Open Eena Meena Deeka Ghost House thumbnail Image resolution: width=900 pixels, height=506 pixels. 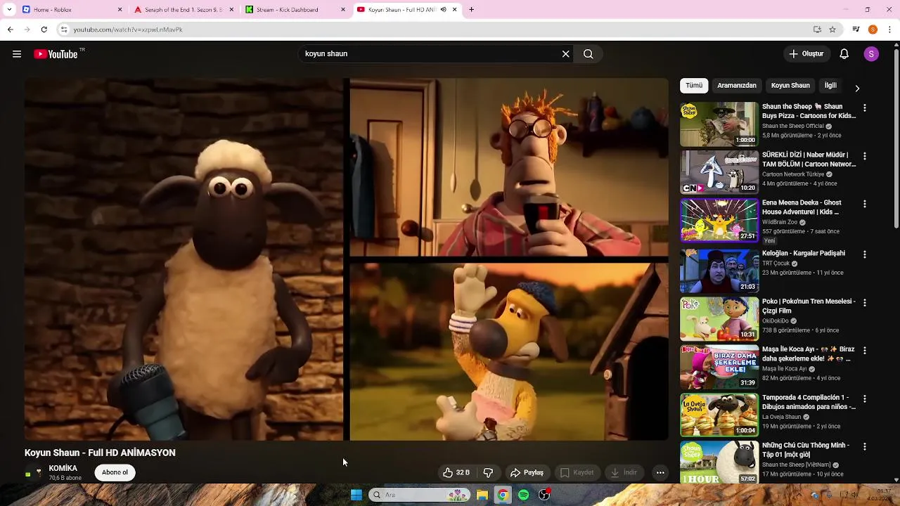pyautogui.click(x=719, y=220)
